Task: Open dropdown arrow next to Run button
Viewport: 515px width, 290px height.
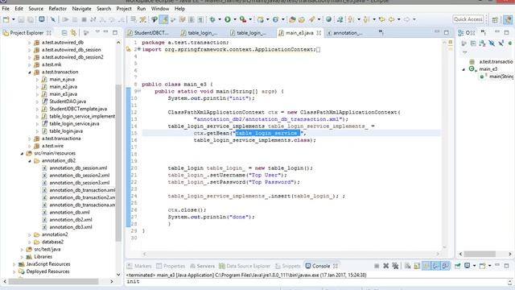Action: pos(235,19)
